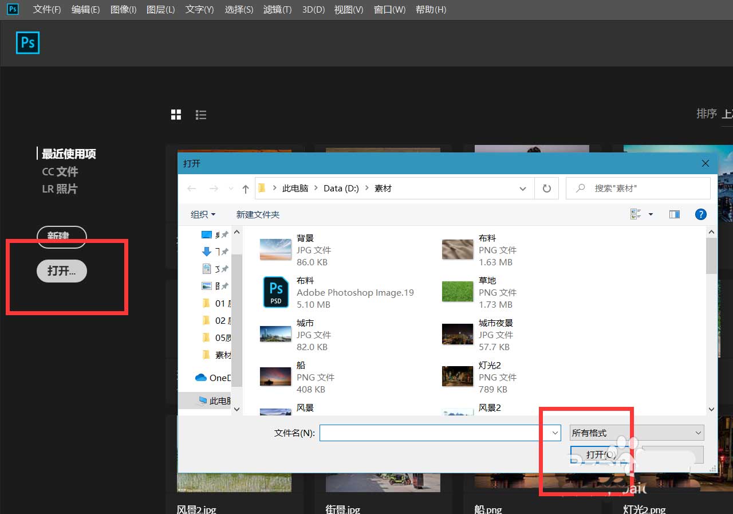Select the 城市 JPG thumbnail

pyautogui.click(x=276, y=334)
